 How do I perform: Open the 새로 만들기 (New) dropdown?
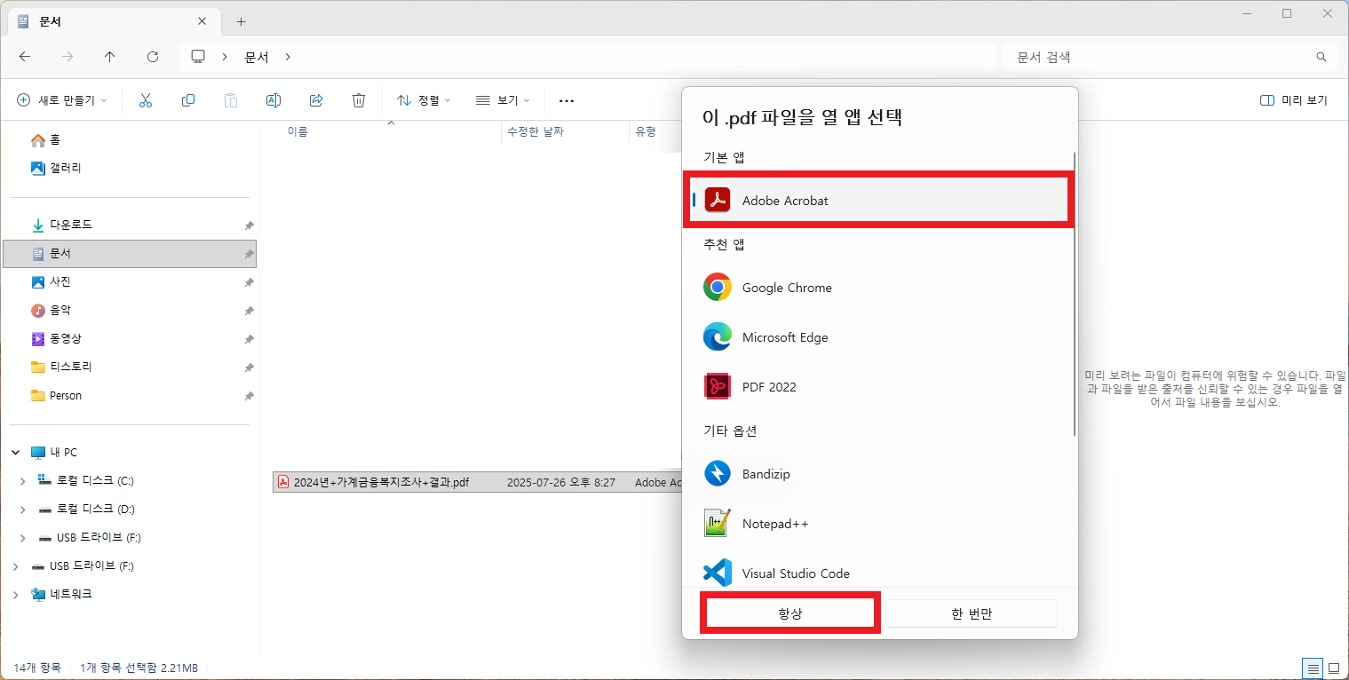pos(62,100)
